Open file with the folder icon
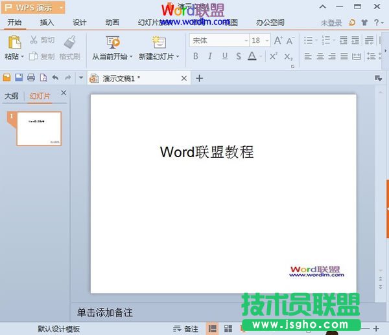 click(6, 78)
